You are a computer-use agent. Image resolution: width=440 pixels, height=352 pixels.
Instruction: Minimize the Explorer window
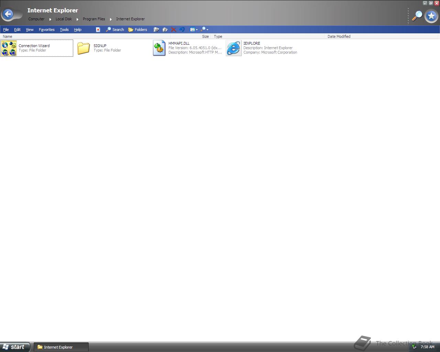click(425, 3)
